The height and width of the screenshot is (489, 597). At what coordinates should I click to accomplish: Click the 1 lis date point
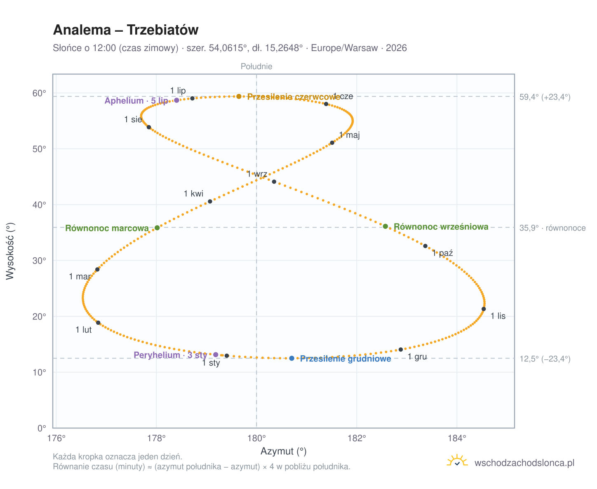[484, 309]
